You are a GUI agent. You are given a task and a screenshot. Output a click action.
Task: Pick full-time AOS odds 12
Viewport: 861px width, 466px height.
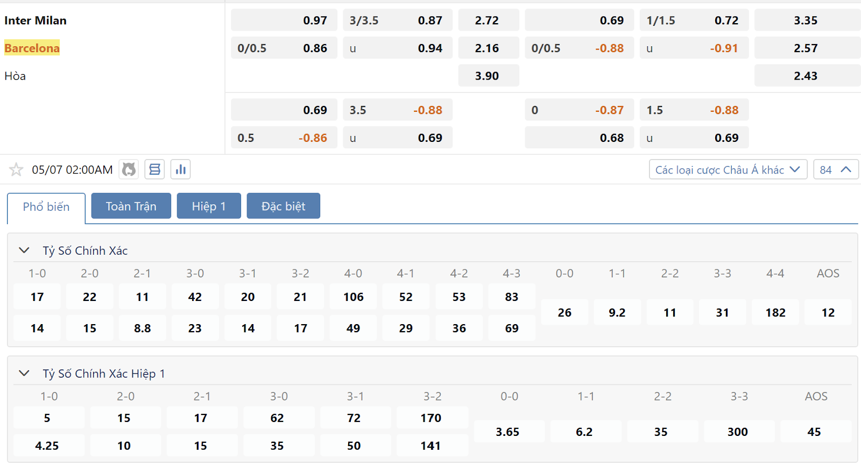click(x=828, y=312)
